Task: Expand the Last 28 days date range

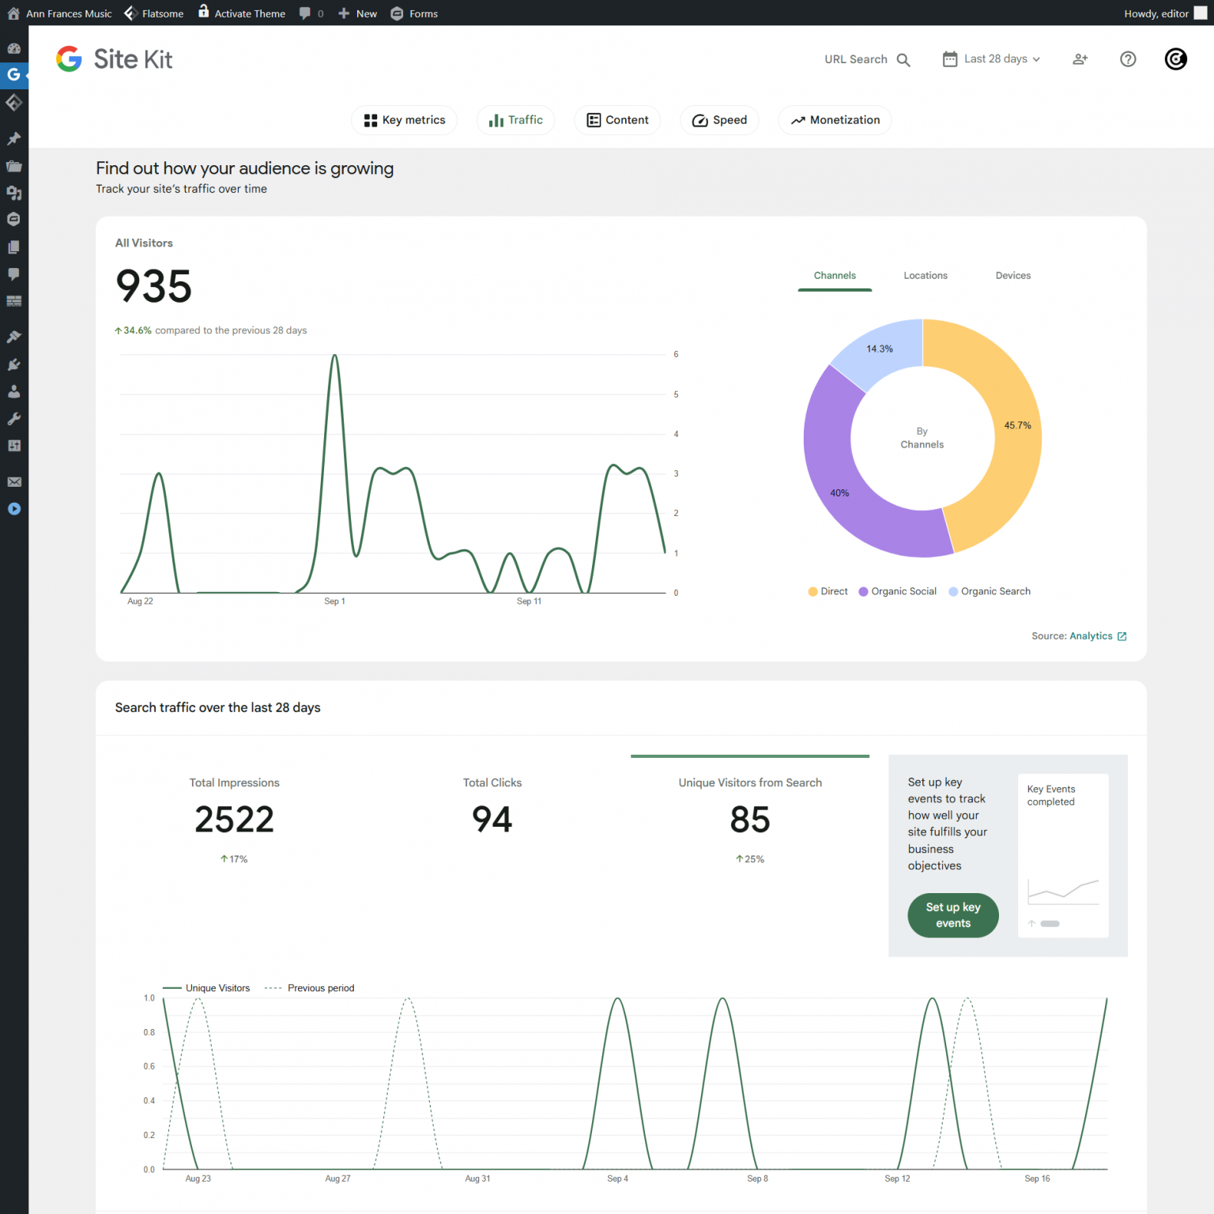Action: tap(992, 59)
